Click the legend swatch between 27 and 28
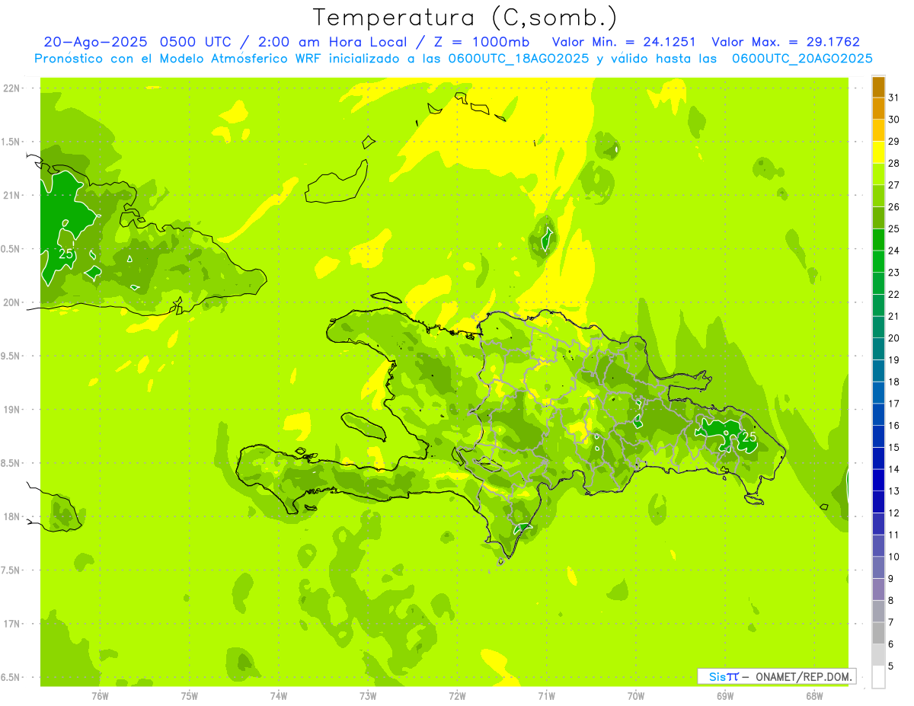 coord(878,174)
